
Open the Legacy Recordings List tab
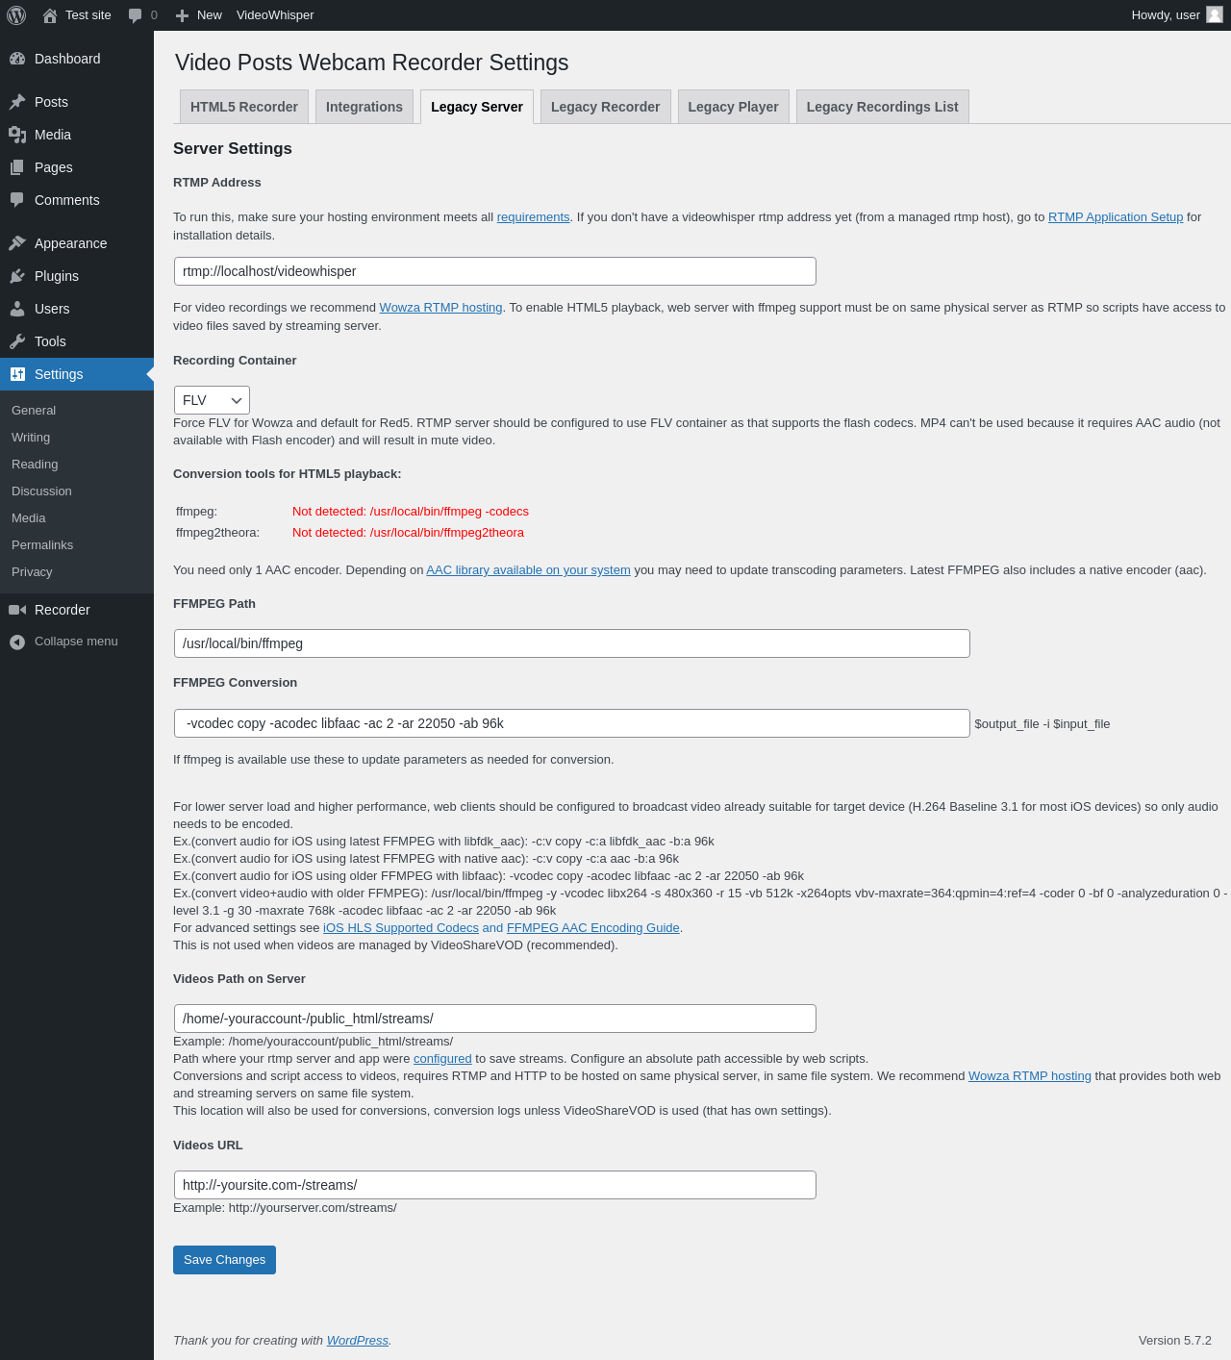882,107
